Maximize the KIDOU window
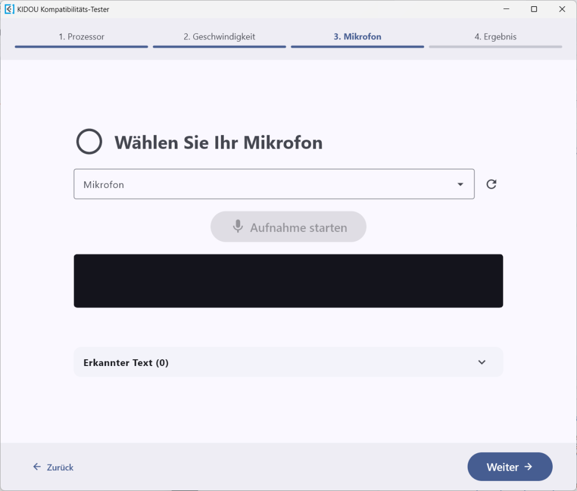 (534, 9)
